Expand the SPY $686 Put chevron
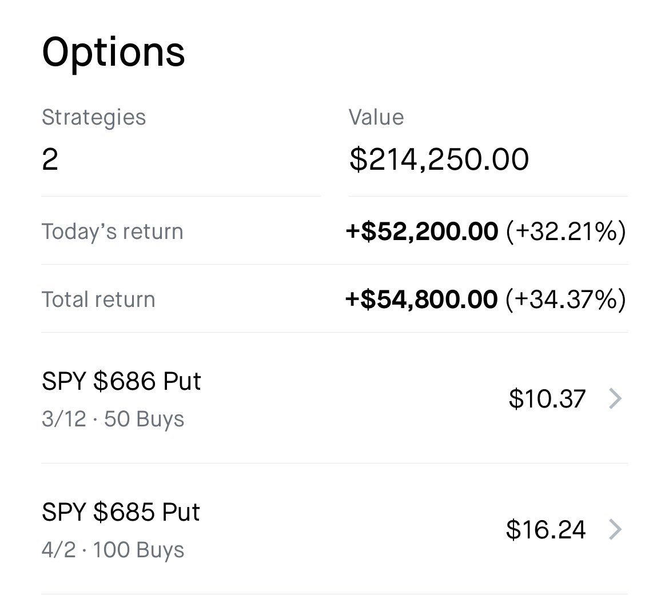The image size is (669, 603). tap(615, 398)
